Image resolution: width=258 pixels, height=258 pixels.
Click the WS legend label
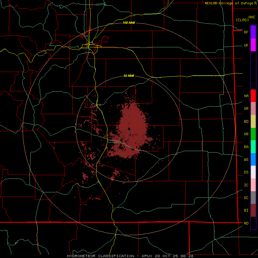[x=246, y=159]
